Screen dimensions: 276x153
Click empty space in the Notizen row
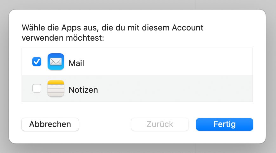174,89
